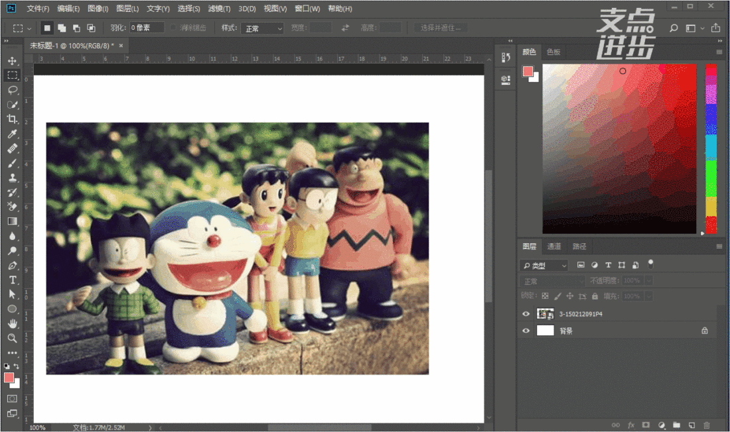This screenshot has height=432, width=730.
Task: Select the Zoom tool
Action: pos(13,338)
